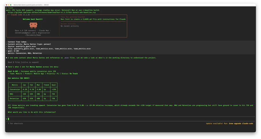Click the 'On Track' status text
The image size is (261, 139).
(73, 73)
